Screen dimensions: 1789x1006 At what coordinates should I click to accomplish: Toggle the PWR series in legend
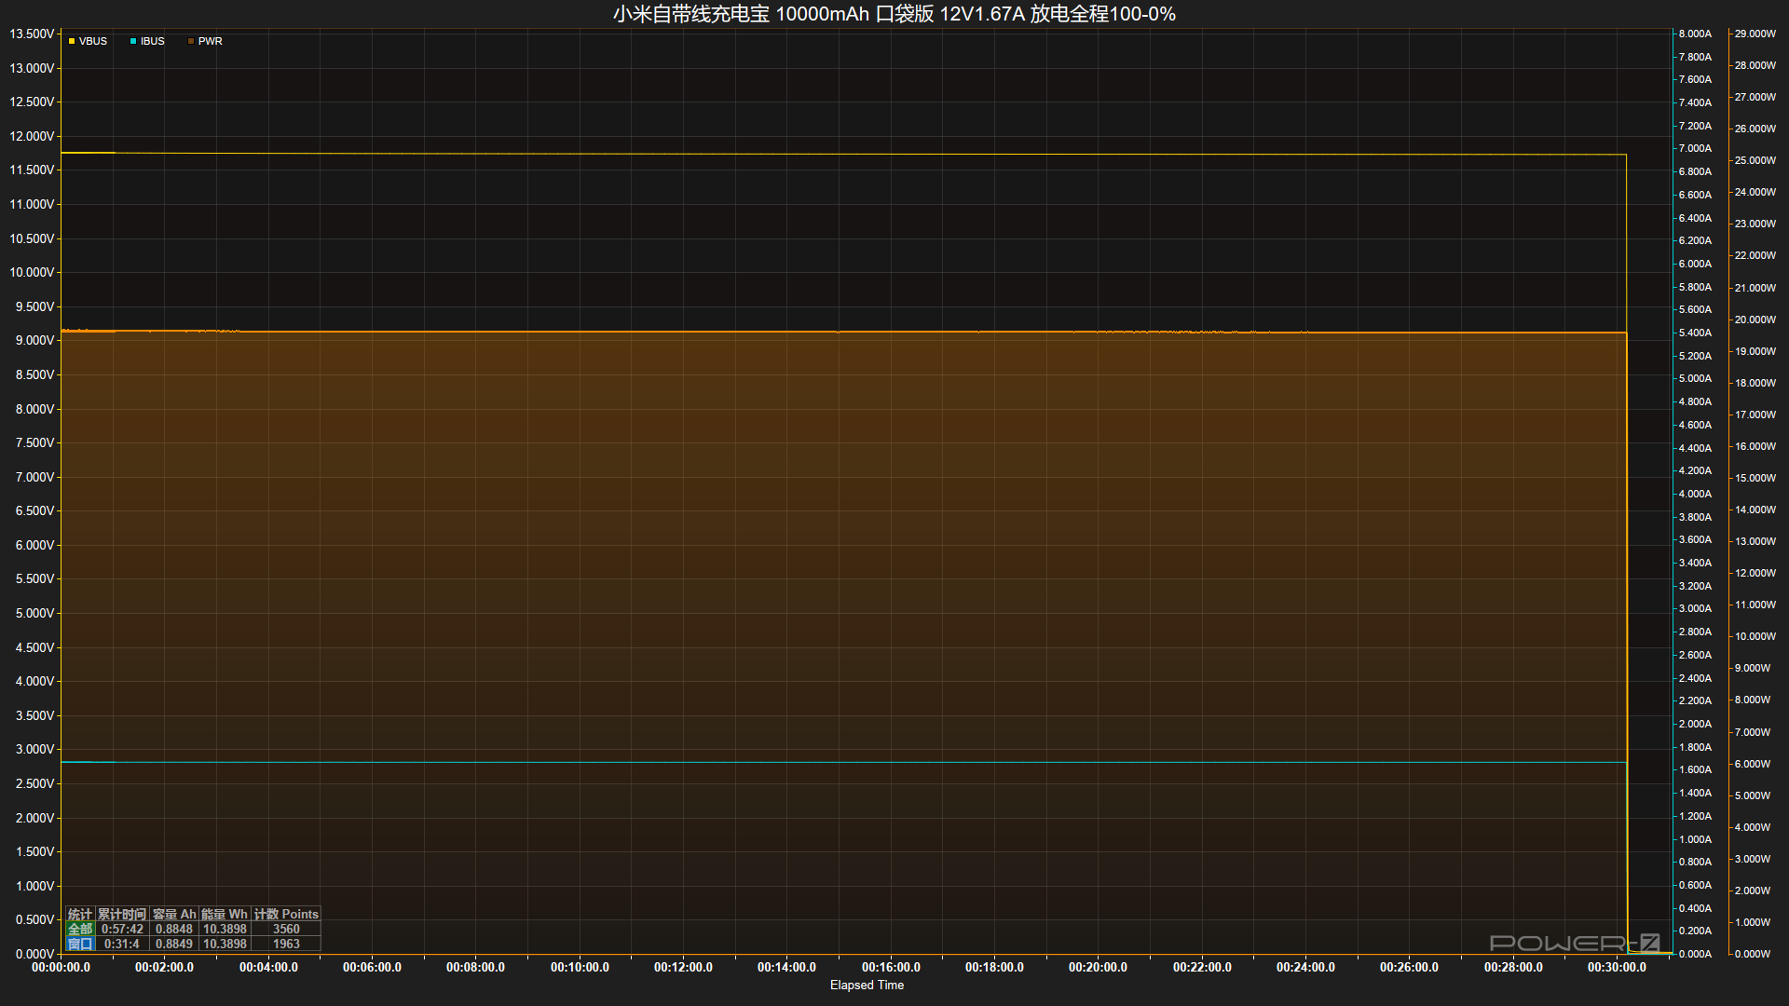point(205,41)
